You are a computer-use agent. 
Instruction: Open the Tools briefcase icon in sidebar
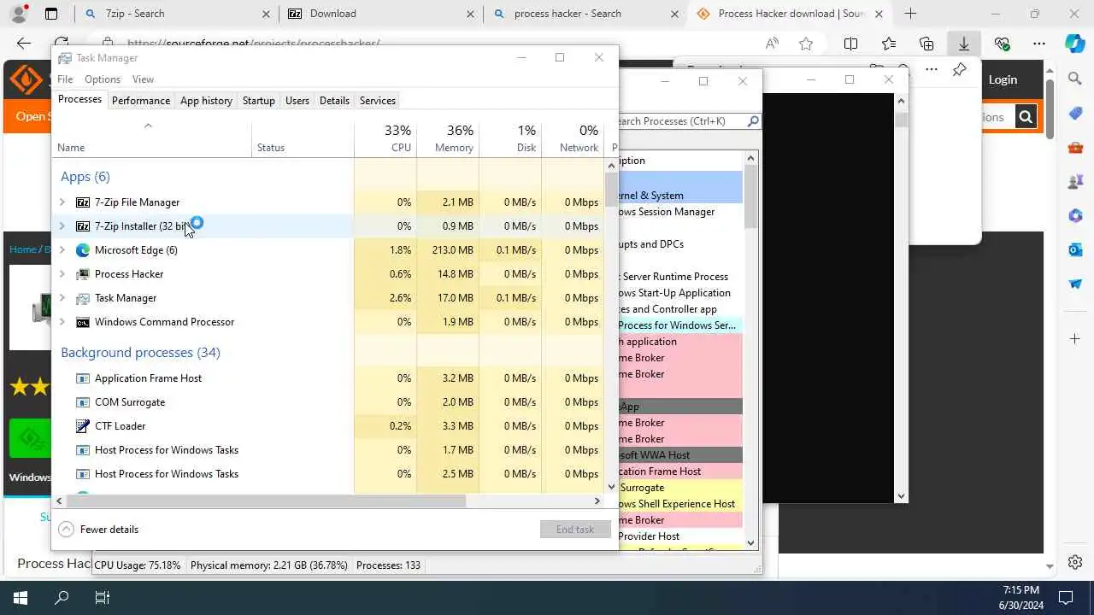[x=1075, y=148]
